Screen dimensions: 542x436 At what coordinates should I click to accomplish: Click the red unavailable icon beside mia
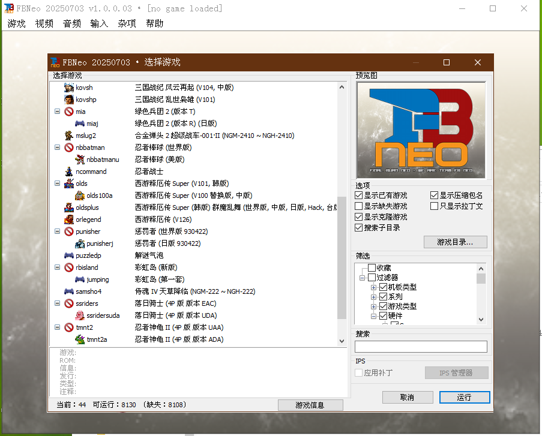click(69, 112)
